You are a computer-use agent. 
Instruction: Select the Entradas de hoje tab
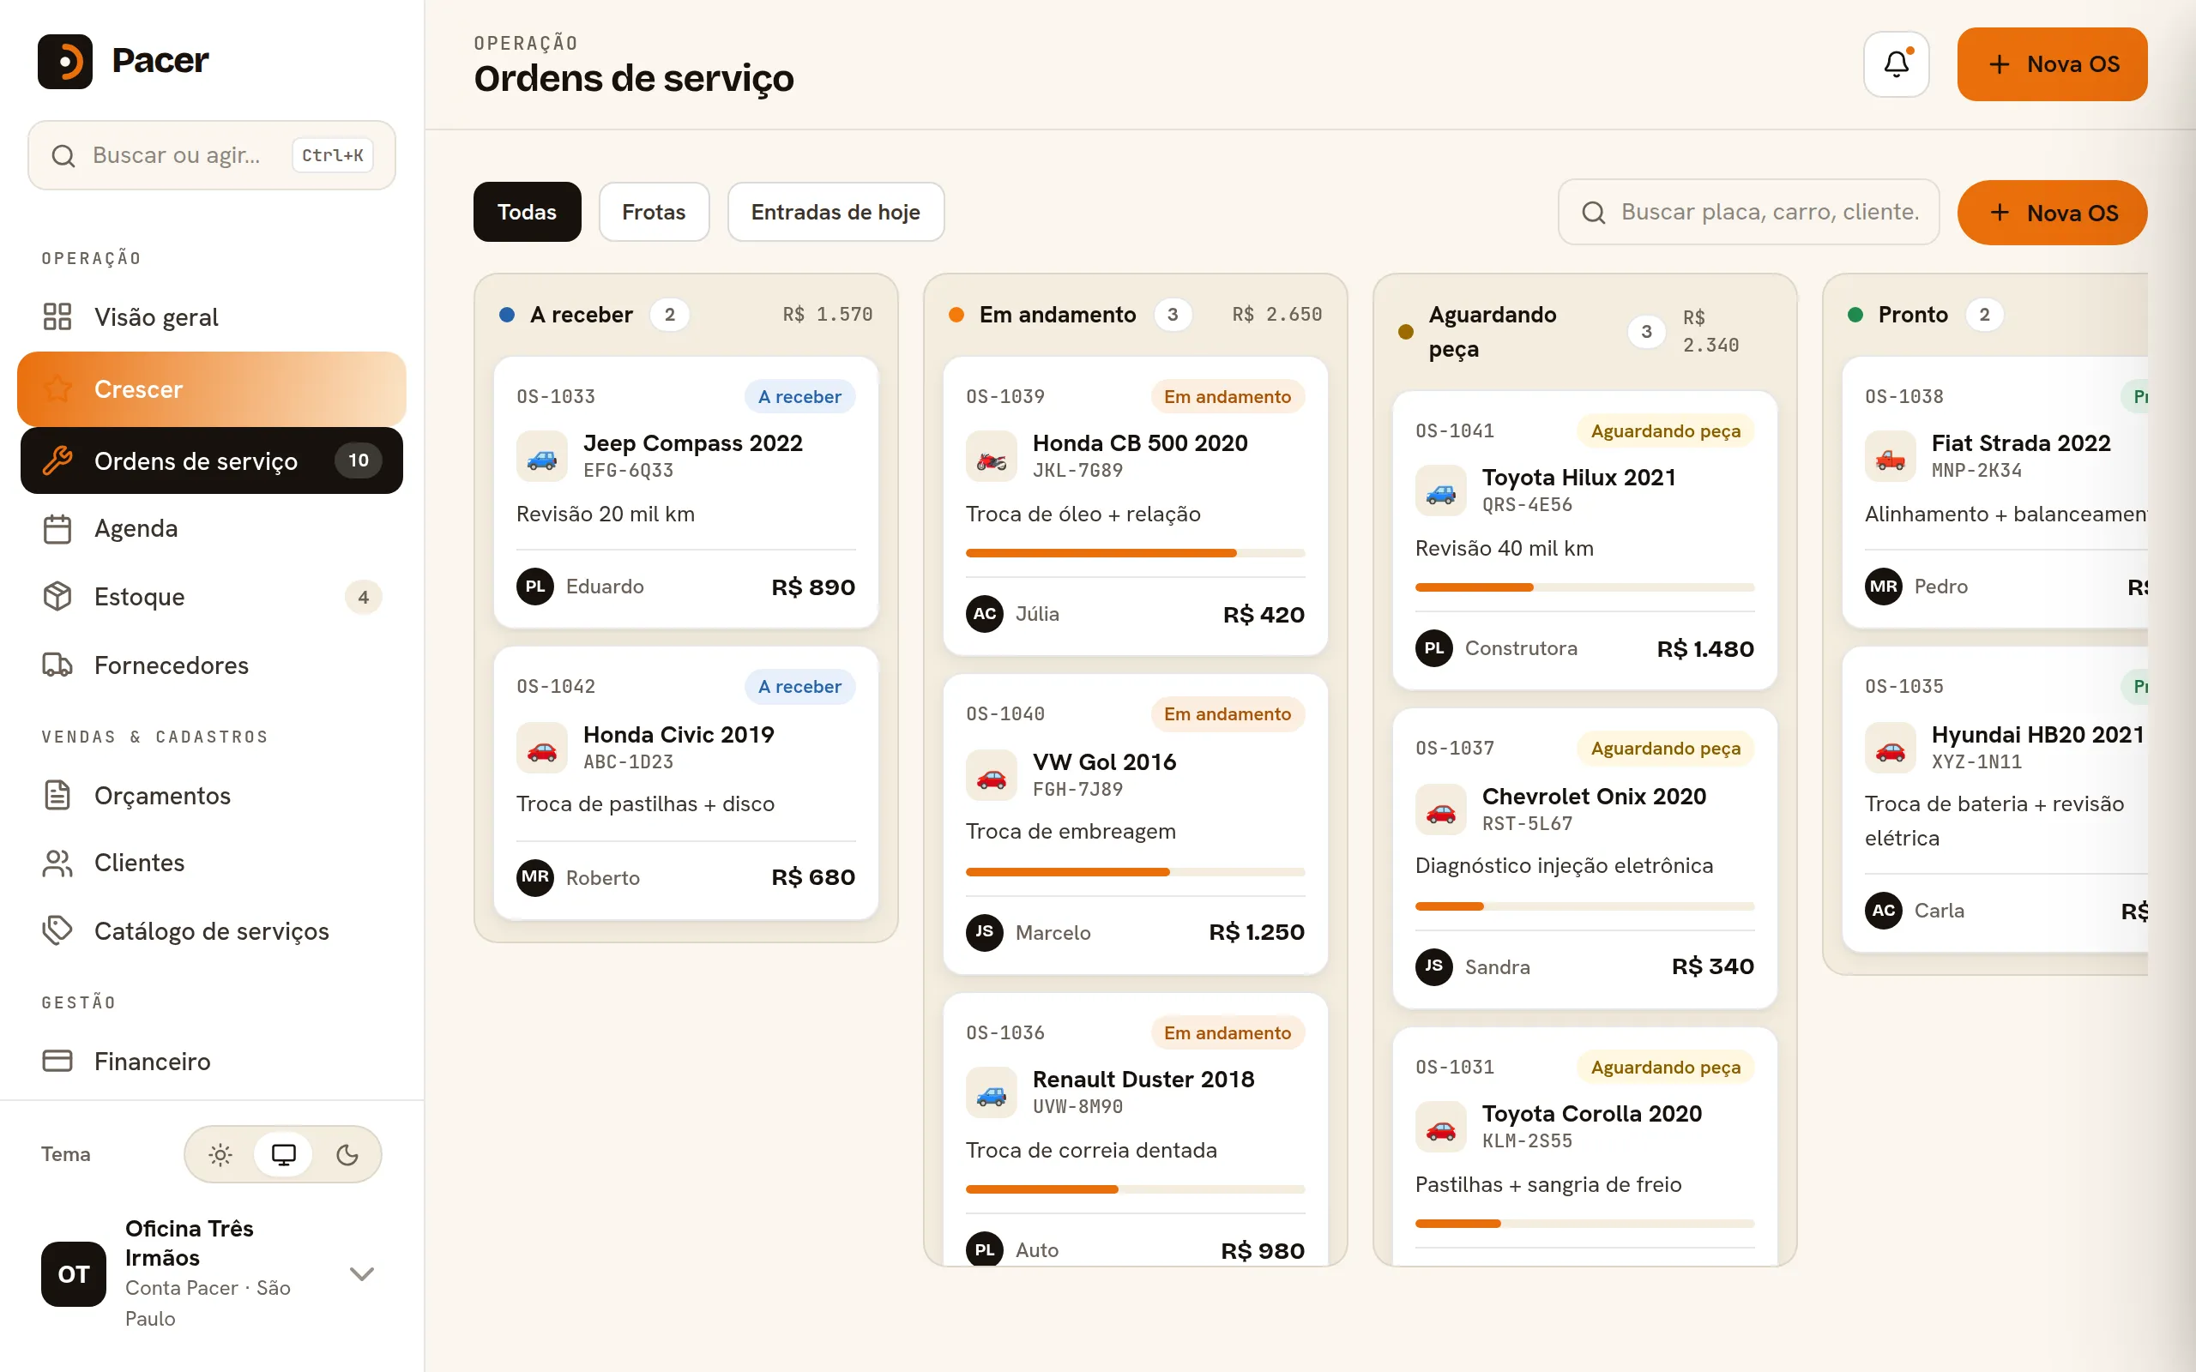point(836,212)
